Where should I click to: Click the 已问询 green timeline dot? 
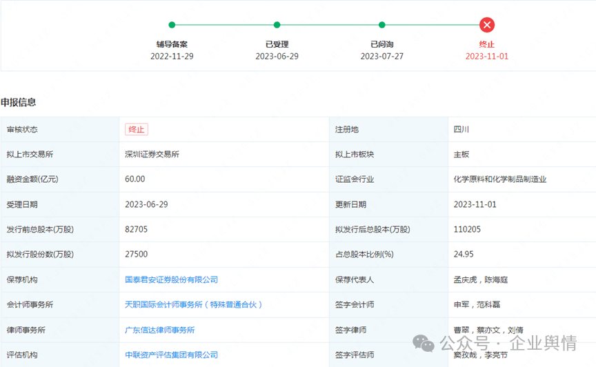point(381,25)
